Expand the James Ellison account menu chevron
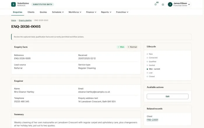The height and width of the screenshot is (128, 204). [189, 4]
